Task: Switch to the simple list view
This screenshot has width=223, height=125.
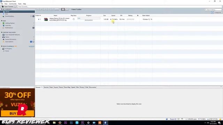Action: (x=67, y=9)
